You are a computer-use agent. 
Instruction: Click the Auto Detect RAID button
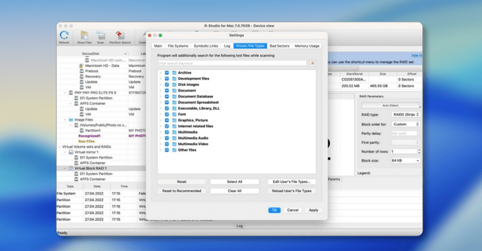pos(390,106)
